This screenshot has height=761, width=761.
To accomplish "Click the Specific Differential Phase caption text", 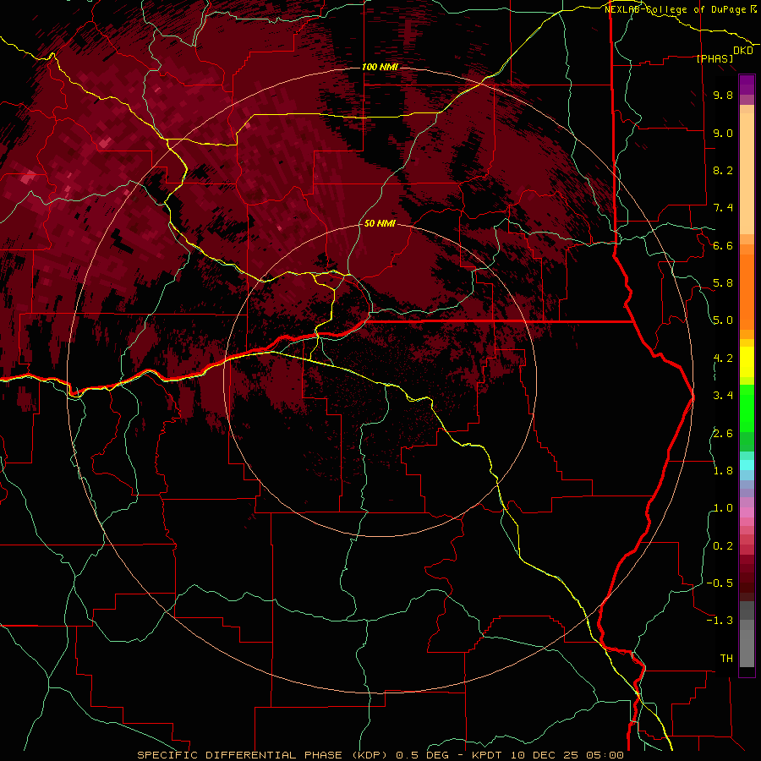I will (x=380, y=755).
